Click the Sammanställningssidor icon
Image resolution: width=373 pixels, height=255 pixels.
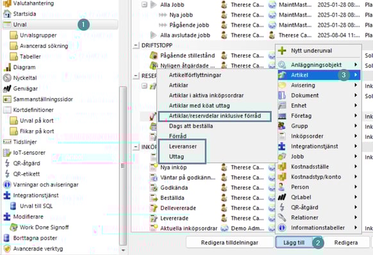[7, 99]
